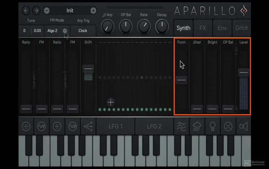Select the Tune semitone value 0
The image size is (269, 169).
click(24, 31)
